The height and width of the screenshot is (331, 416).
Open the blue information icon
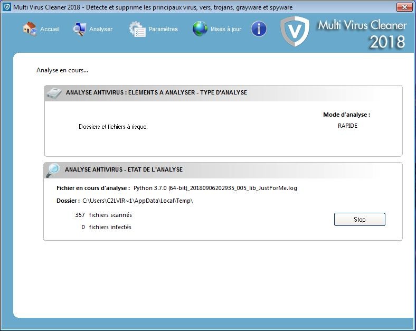click(259, 29)
